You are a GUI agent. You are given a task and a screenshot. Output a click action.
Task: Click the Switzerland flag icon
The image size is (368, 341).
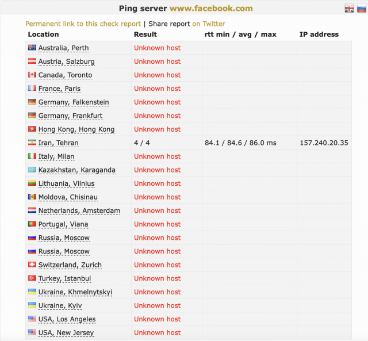(x=32, y=265)
